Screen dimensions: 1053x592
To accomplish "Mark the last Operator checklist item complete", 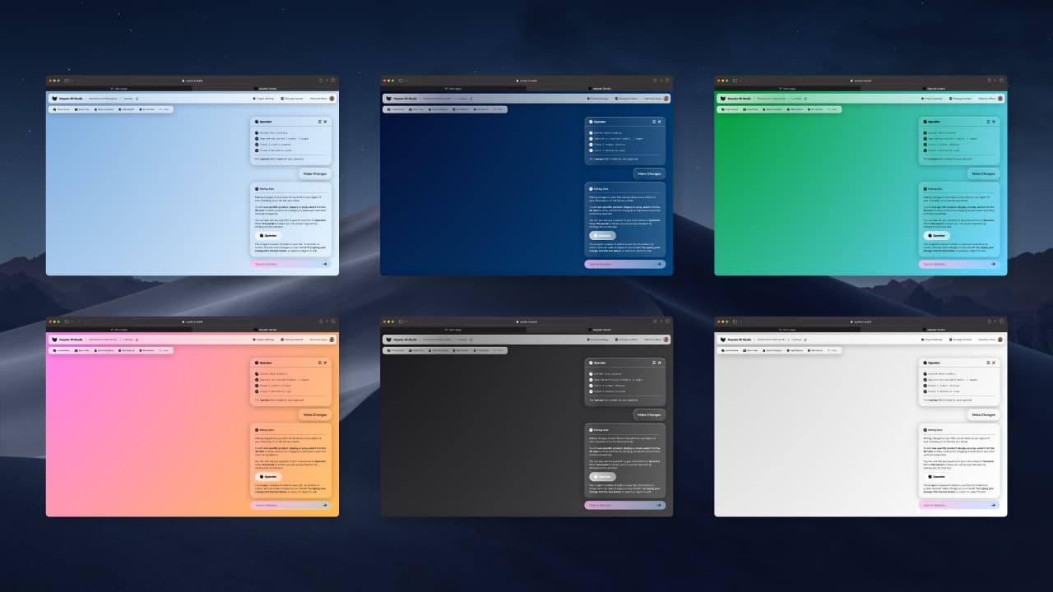I will (x=257, y=150).
